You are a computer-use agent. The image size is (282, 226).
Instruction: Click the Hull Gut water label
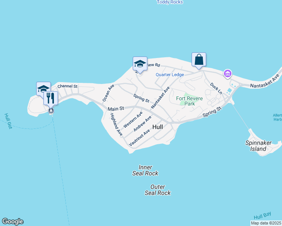tap(8, 121)
